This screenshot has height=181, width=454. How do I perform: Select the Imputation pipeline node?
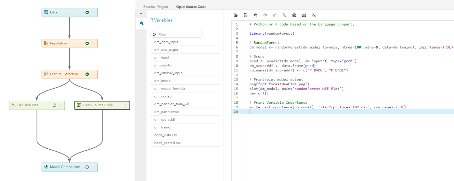(x=70, y=43)
